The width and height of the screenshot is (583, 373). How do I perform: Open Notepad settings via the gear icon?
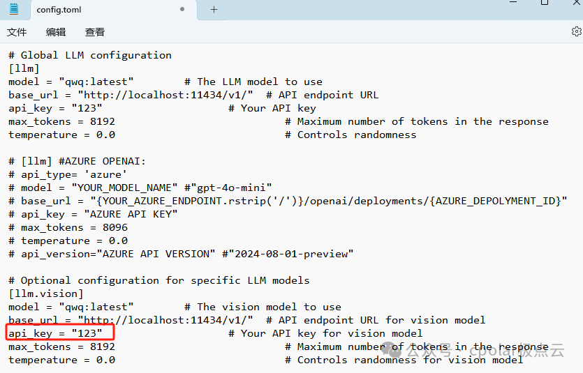point(576,32)
